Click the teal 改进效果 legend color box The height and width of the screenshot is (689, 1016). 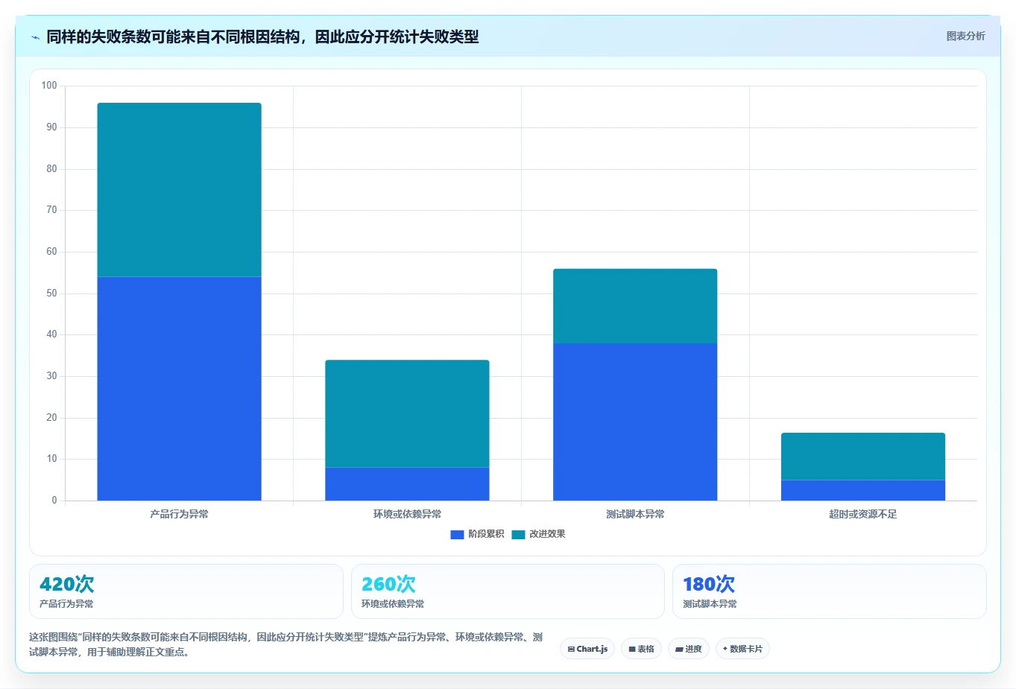pos(518,535)
